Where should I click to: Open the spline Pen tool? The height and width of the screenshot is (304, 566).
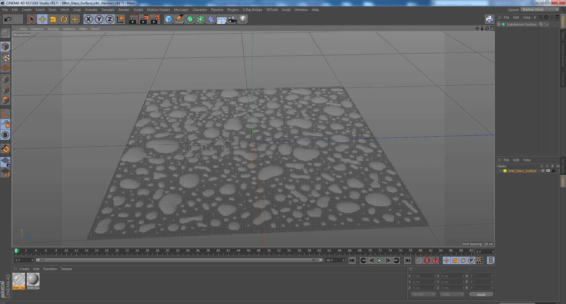coord(179,19)
